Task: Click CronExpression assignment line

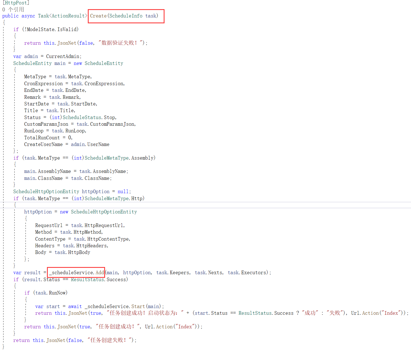Action: 74,84
